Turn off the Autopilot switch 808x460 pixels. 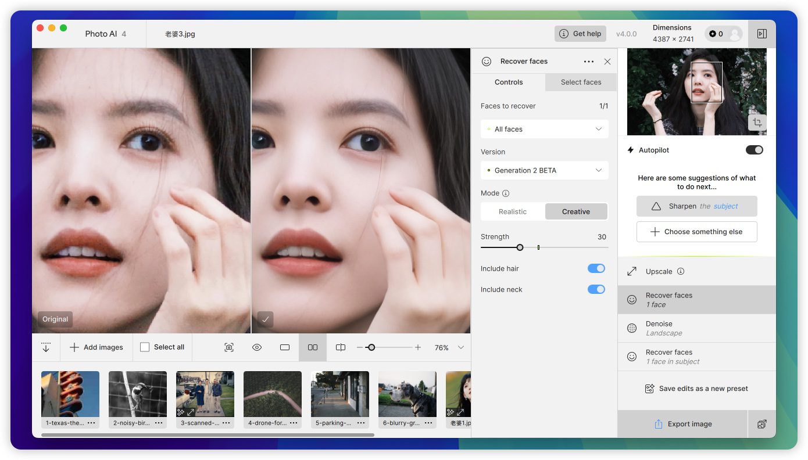754,150
